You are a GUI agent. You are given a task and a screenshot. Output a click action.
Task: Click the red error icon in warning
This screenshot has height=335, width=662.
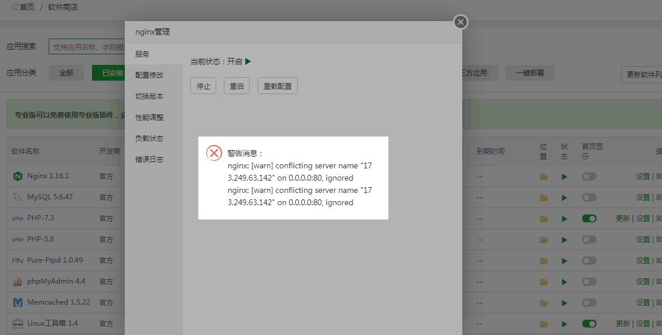pos(214,153)
